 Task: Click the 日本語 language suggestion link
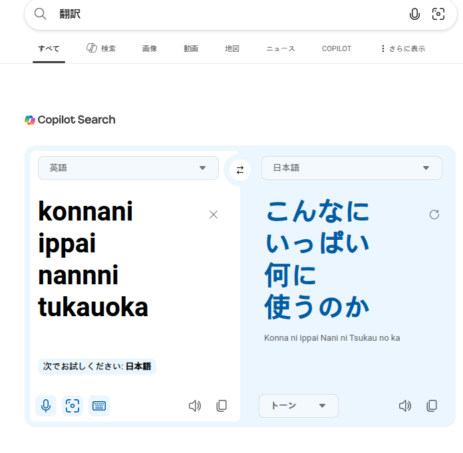point(138,366)
